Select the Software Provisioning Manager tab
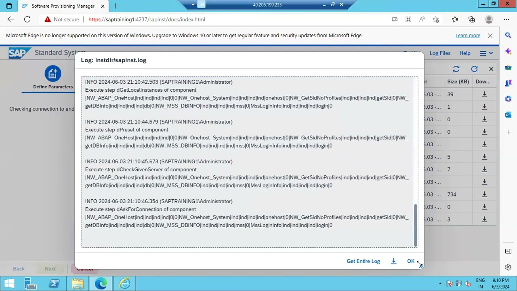The height and width of the screenshot is (291, 517). tap(62, 6)
